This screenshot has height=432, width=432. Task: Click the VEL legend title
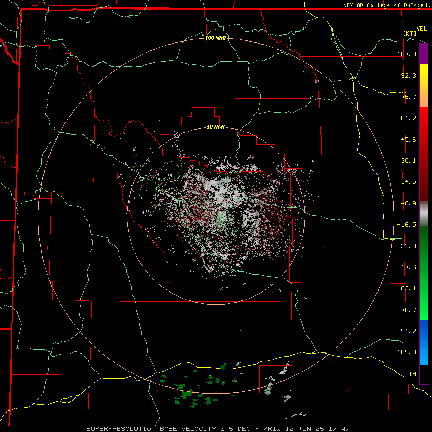[421, 29]
